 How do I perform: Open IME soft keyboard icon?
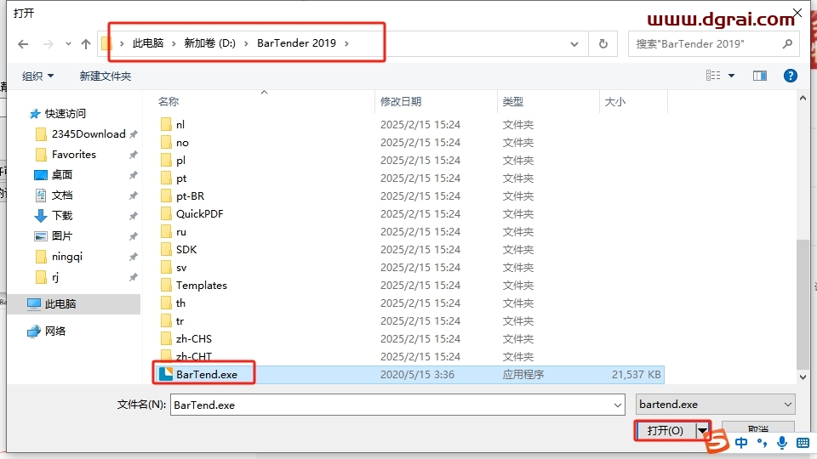803,444
